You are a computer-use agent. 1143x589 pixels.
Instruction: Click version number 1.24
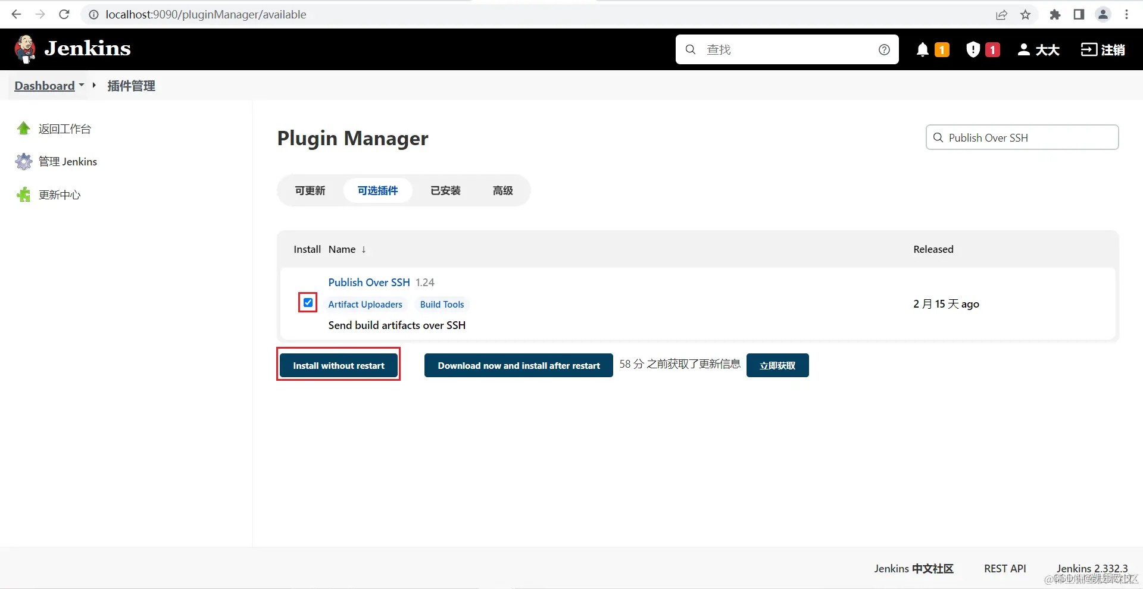425,283
